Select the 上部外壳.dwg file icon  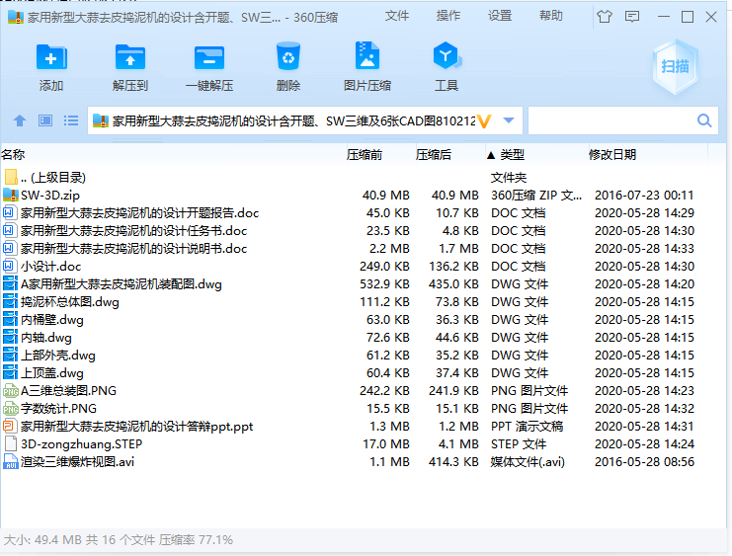(10, 355)
